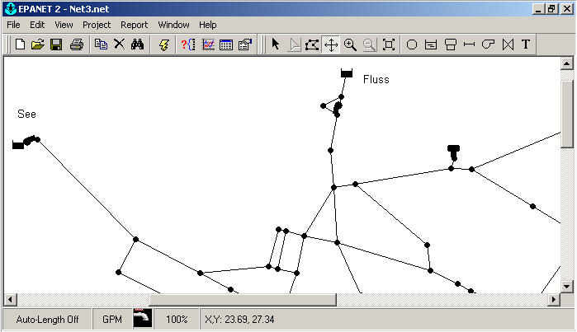Click the X,Y coordinates readout
The height and width of the screenshot is (332, 577).
coord(239,320)
